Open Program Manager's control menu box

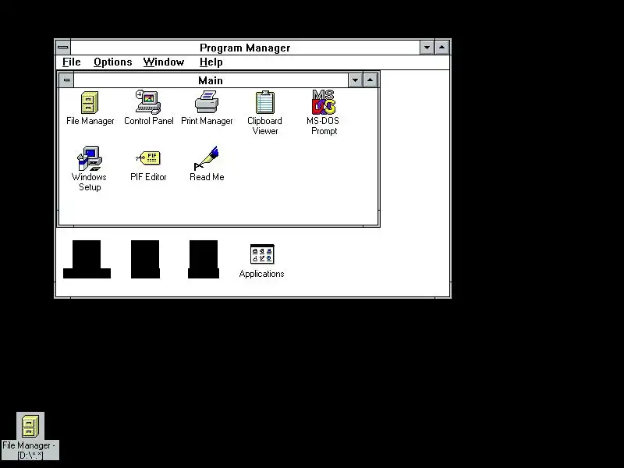tap(63, 48)
